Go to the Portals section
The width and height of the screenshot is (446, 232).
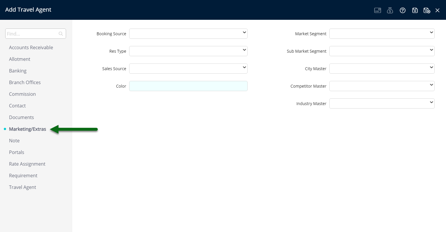pyautogui.click(x=17, y=152)
